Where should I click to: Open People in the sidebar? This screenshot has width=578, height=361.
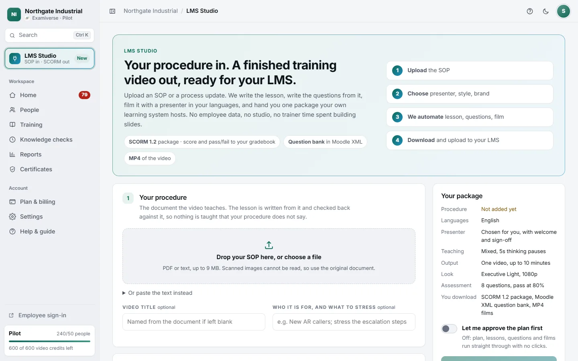[x=50, y=110]
